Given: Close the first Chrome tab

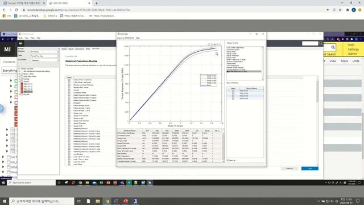Looking at the screenshot, I should coord(44,3).
